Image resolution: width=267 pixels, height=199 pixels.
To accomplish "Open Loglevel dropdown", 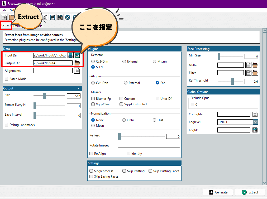I will pos(255,122).
